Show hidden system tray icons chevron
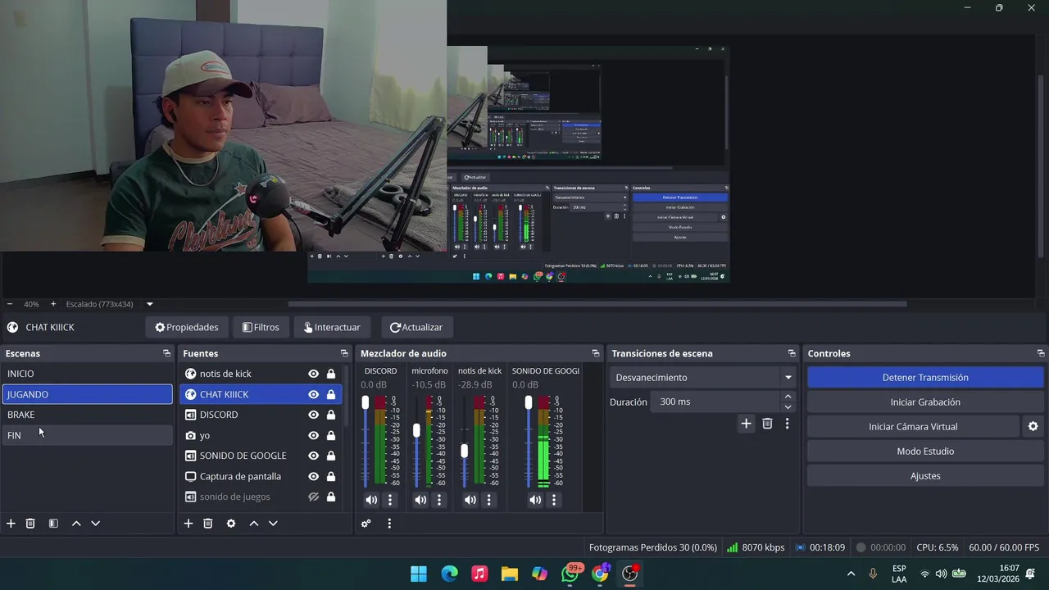 (x=851, y=574)
